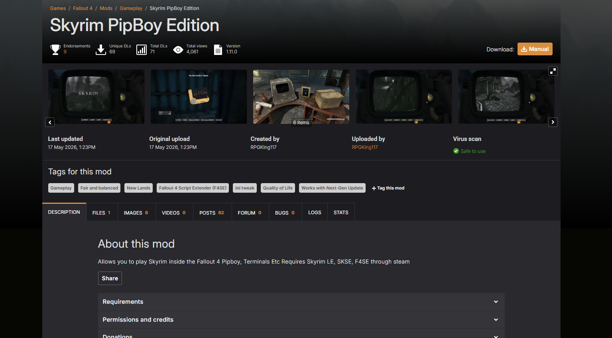Open the thumbnail showing a Skyrim village
Screen dimensions: 612x338
tap(506, 97)
